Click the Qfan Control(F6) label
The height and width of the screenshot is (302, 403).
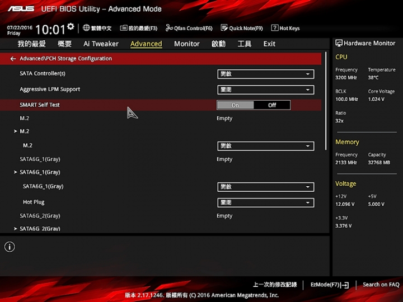[x=193, y=29]
